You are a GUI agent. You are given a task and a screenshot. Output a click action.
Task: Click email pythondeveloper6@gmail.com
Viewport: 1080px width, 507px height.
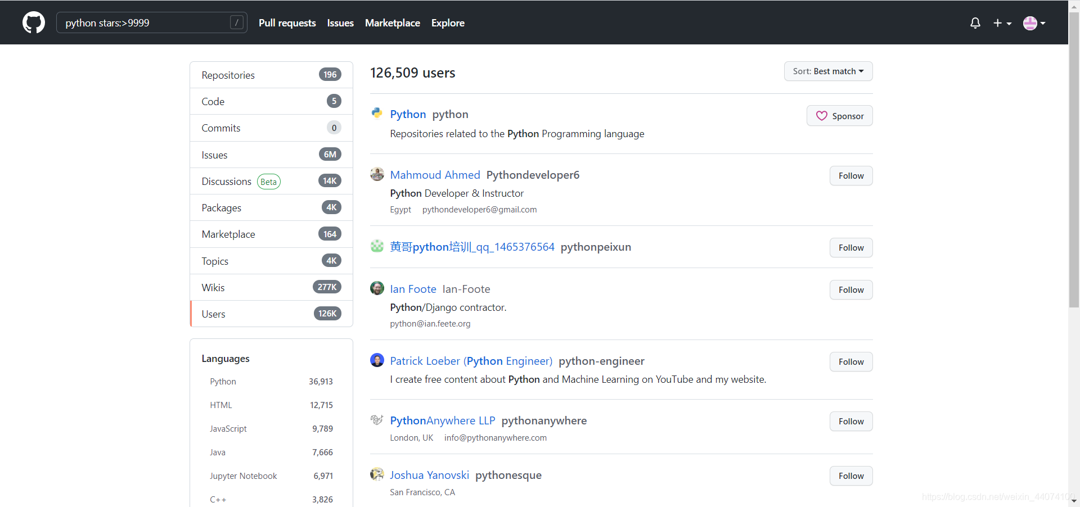click(x=479, y=210)
